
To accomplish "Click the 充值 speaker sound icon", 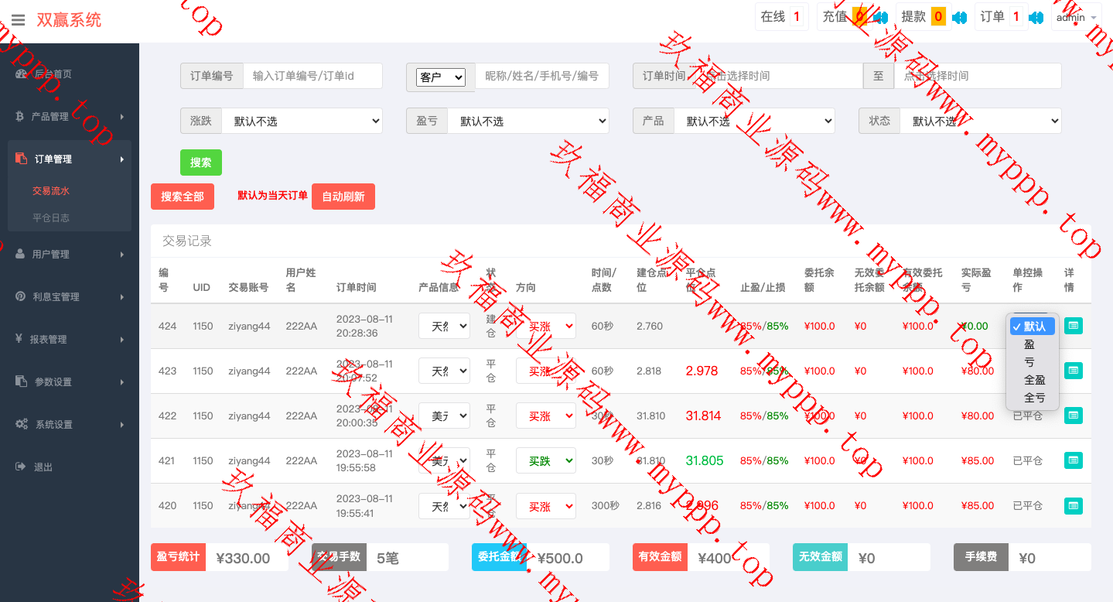I will (x=880, y=17).
